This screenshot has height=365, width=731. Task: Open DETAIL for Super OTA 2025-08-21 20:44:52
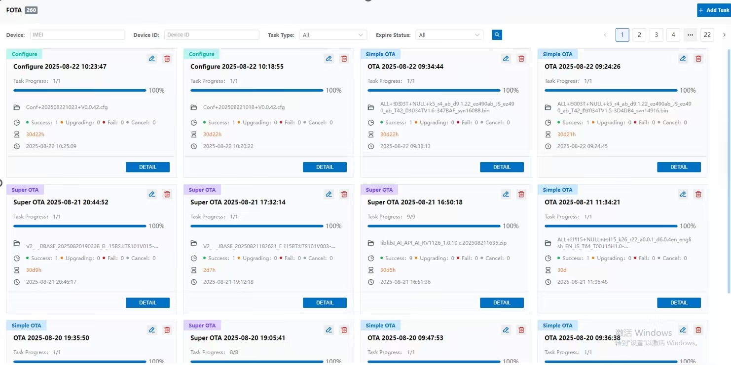coord(147,303)
